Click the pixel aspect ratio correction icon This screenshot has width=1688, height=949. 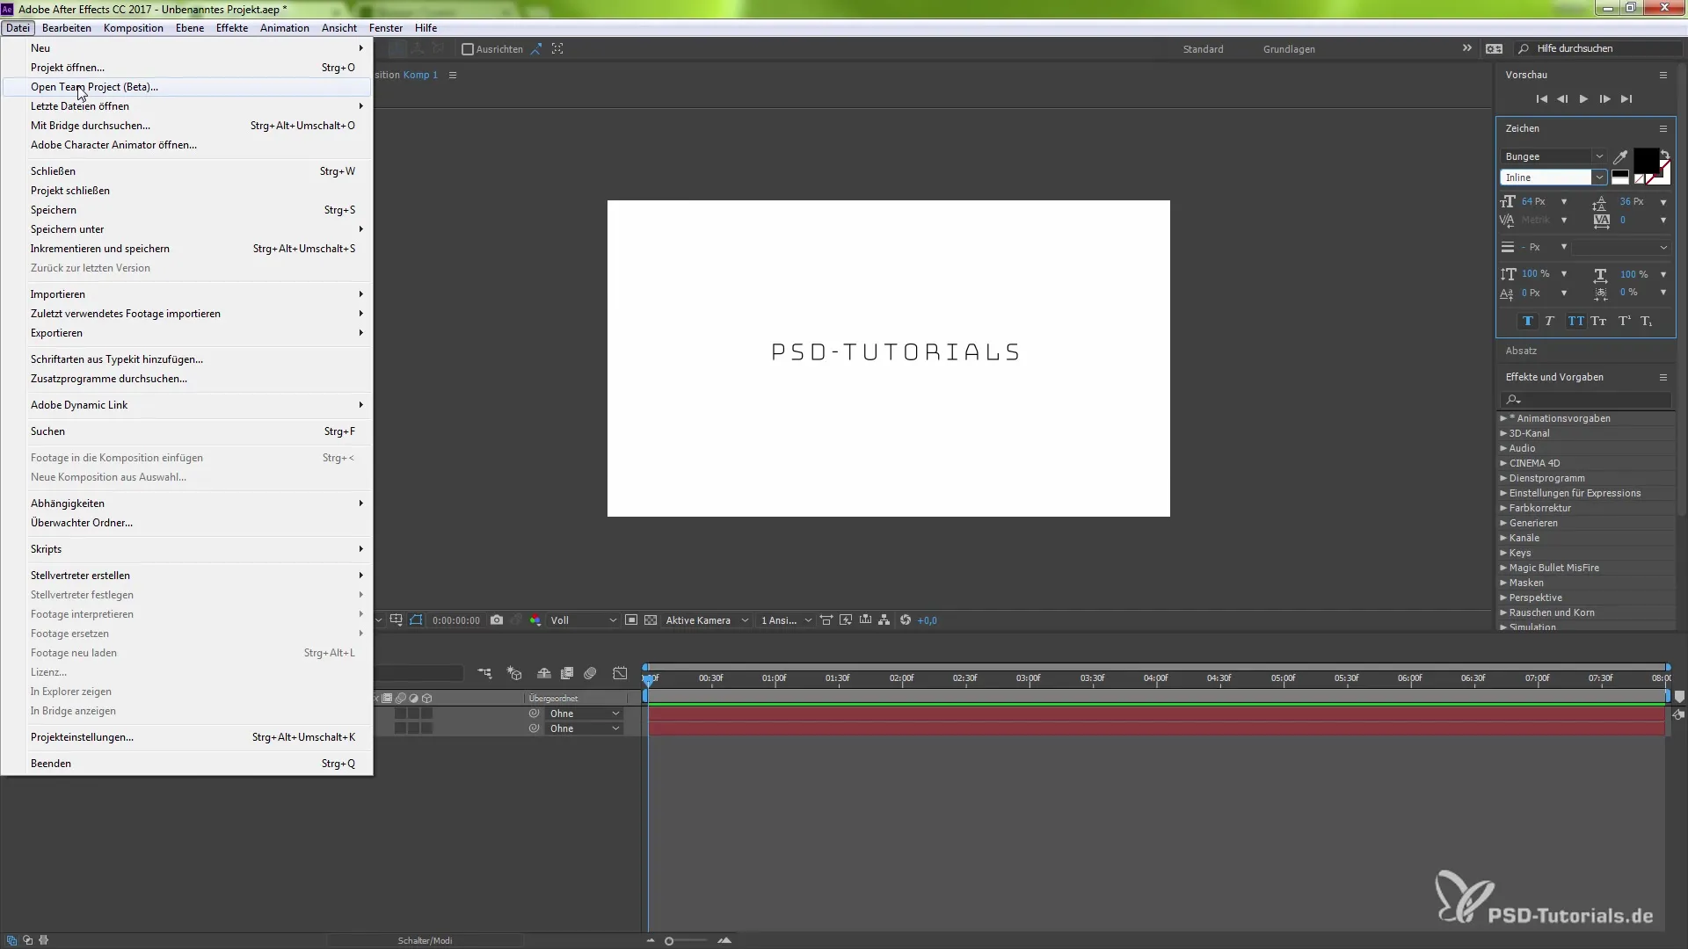826,620
